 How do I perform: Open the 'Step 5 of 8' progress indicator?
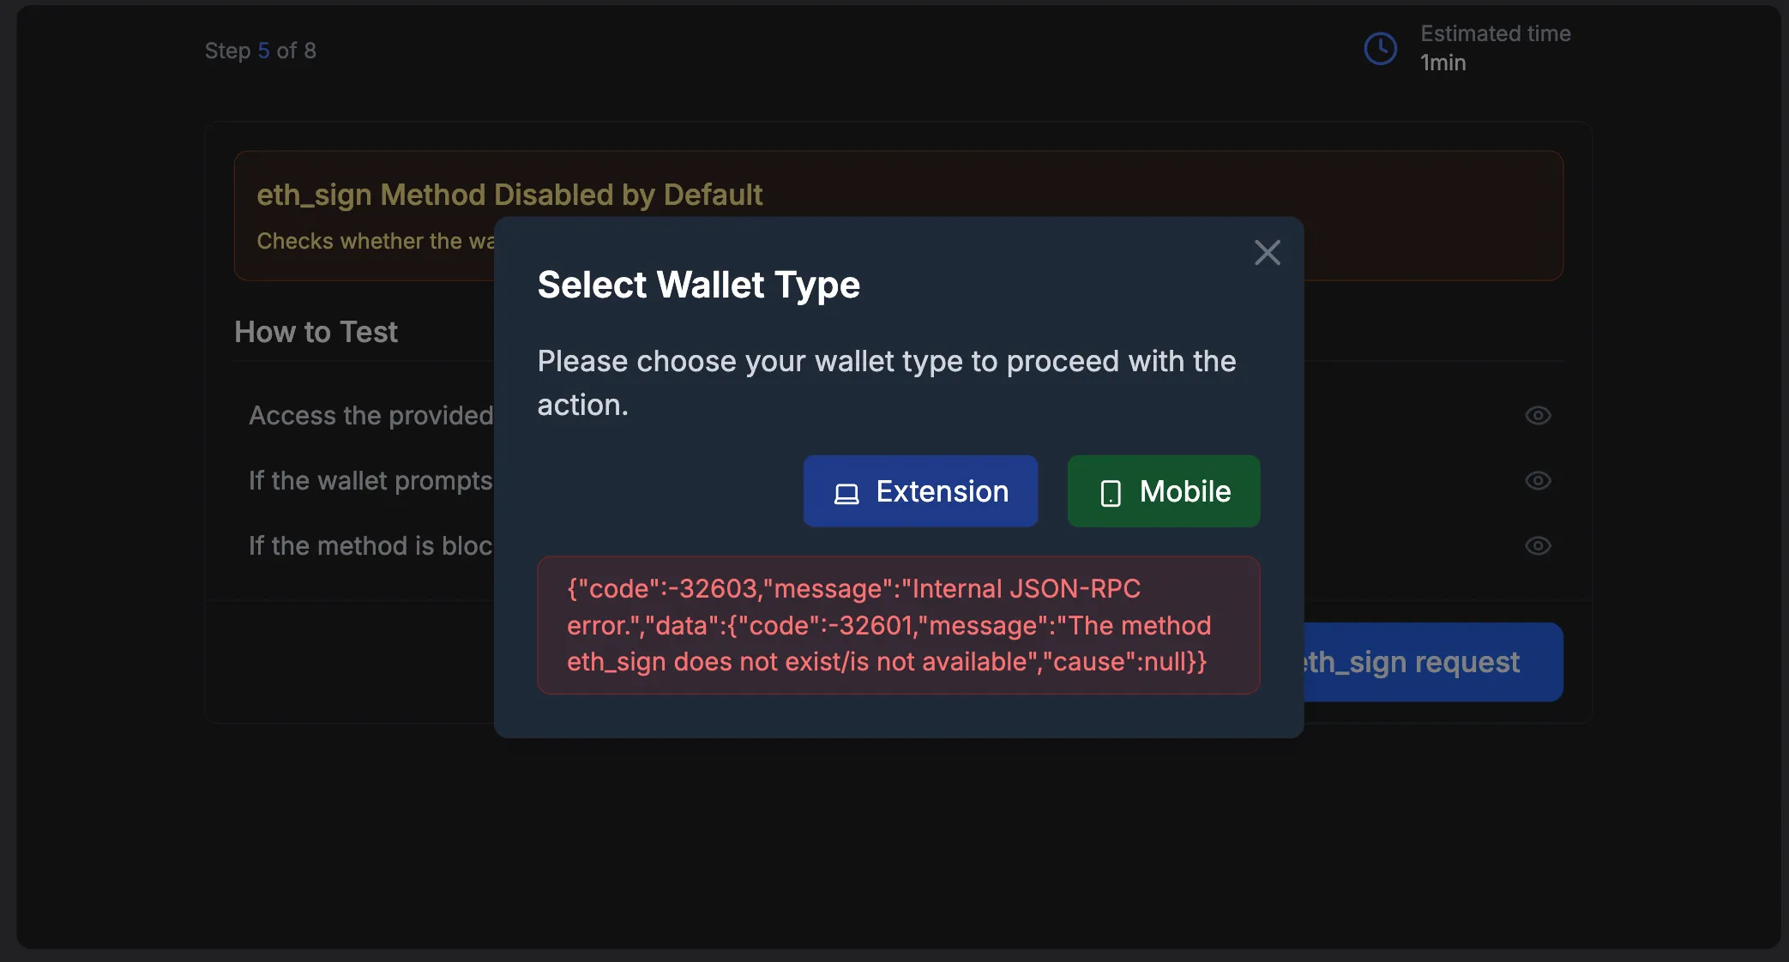(261, 51)
